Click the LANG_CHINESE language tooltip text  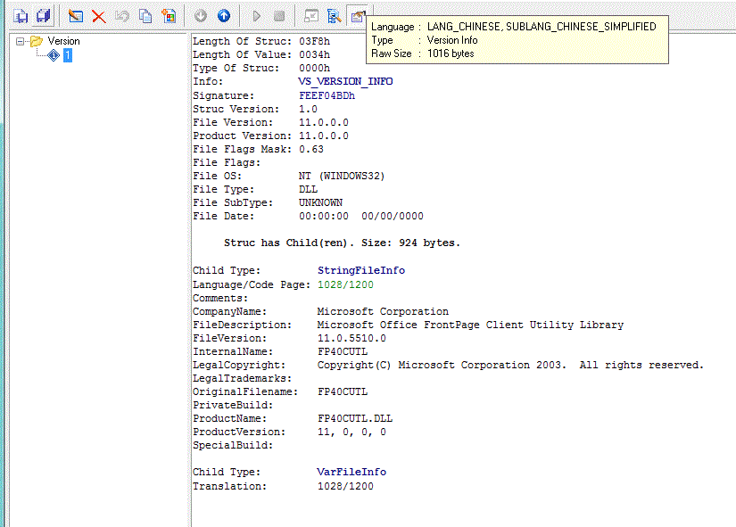pos(542,27)
